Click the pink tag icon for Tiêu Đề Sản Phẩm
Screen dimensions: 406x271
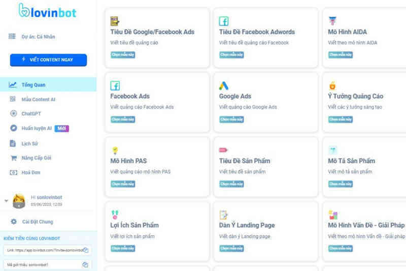223,150
